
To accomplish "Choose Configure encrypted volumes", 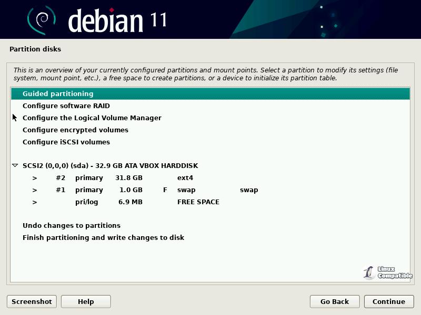I will [75, 130].
